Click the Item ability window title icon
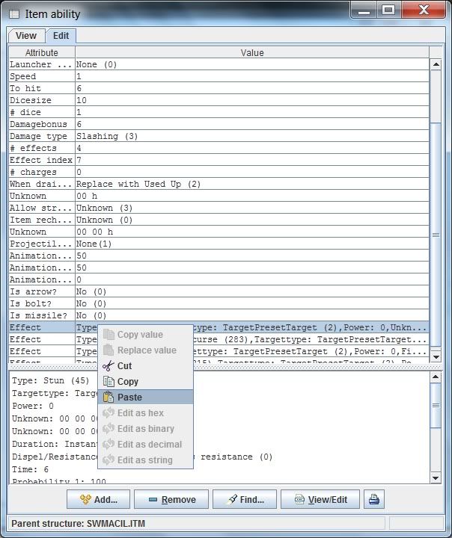452x538 pixels. pyautogui.click(x=14, y=13)
